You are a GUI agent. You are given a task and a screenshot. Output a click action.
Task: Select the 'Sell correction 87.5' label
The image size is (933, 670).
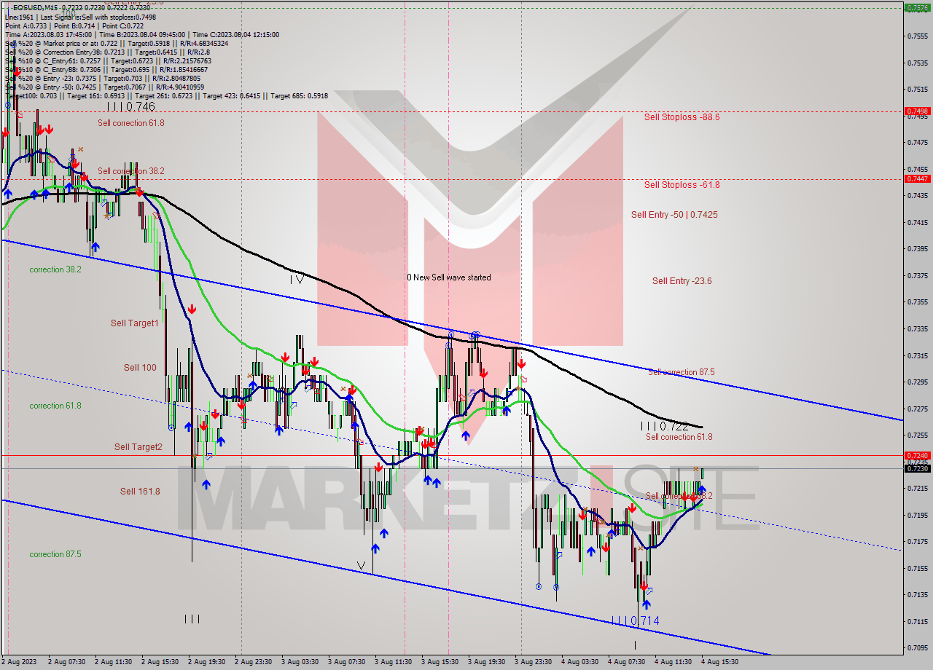click(x=682, y=372)
